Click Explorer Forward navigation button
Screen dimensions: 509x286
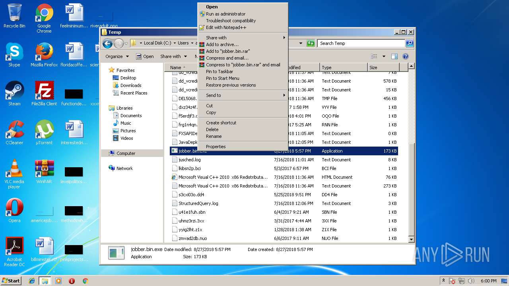tap(119, 43)
